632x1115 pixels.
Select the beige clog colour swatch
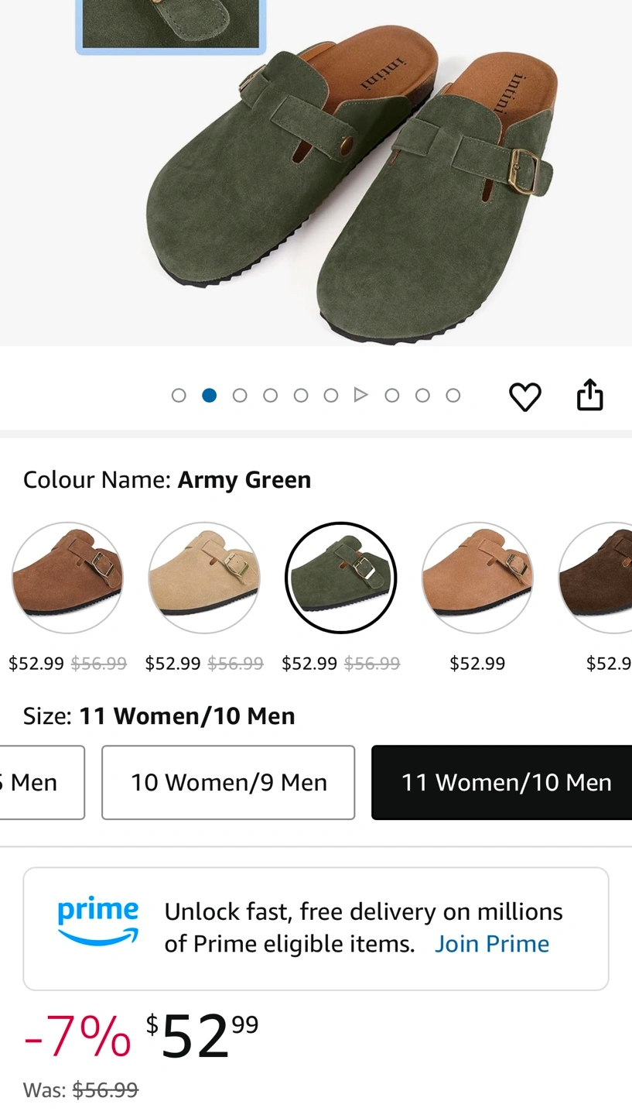pyautogui.click(x=204, y=578)
